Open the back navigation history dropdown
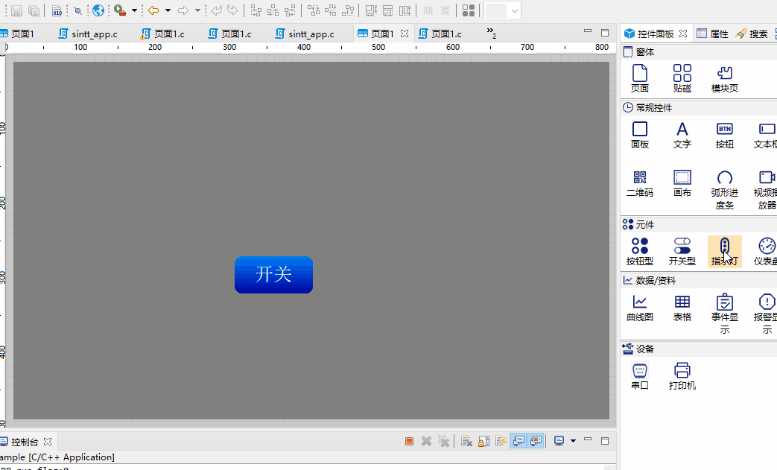This screenshot has height=470, width=777. tap(168, 11)
